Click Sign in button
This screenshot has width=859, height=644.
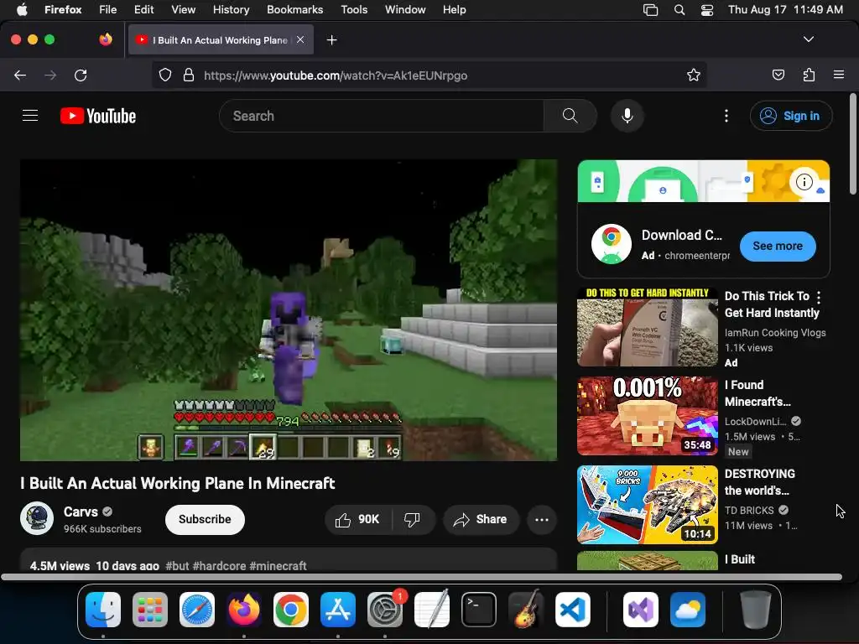pyautogui.click(x=791, y=116)
